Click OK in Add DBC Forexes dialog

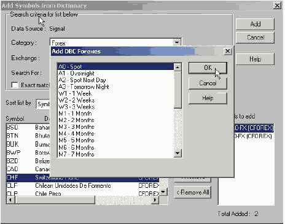(x=208, y=68)
